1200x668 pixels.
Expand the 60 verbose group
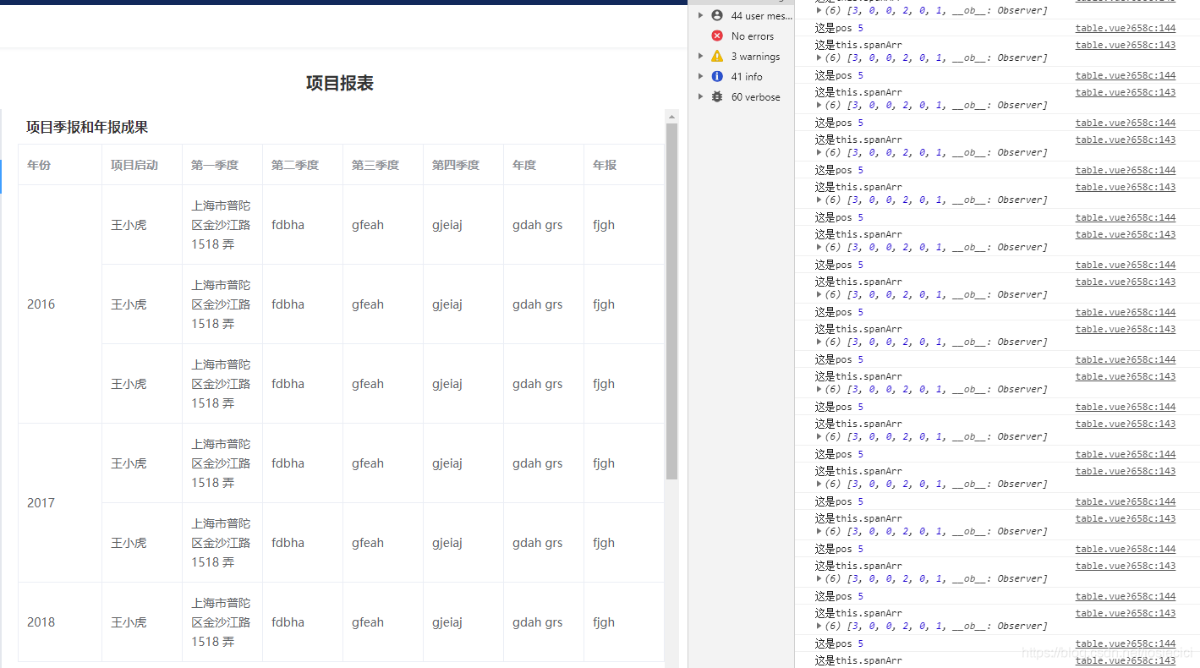[x=700, y=96]
